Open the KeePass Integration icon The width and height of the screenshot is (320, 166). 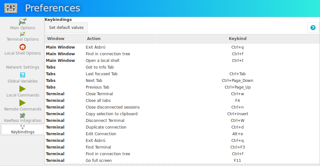click(x=22, y=116)
